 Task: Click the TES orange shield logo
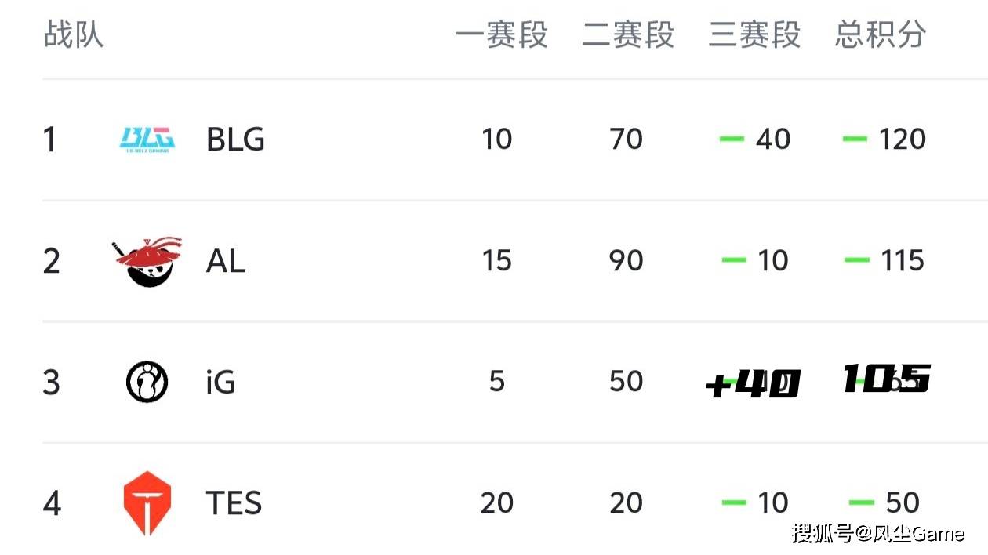pos(147,503)
